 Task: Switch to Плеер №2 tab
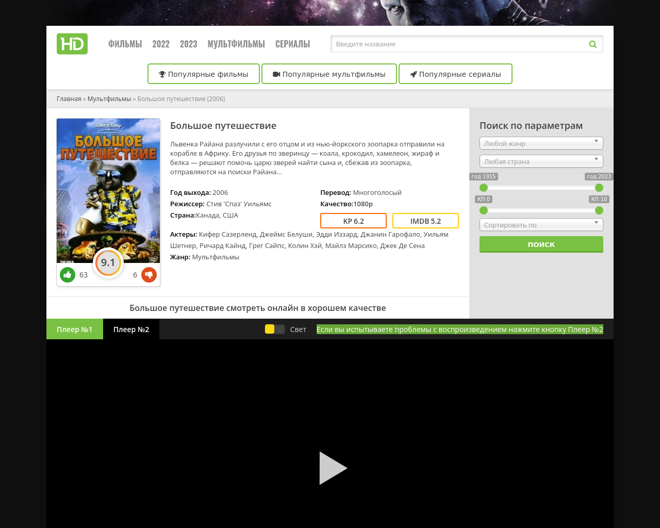[131, 329]
